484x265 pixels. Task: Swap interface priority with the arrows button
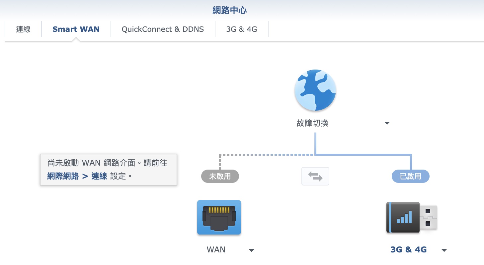(x=315, y=176)
